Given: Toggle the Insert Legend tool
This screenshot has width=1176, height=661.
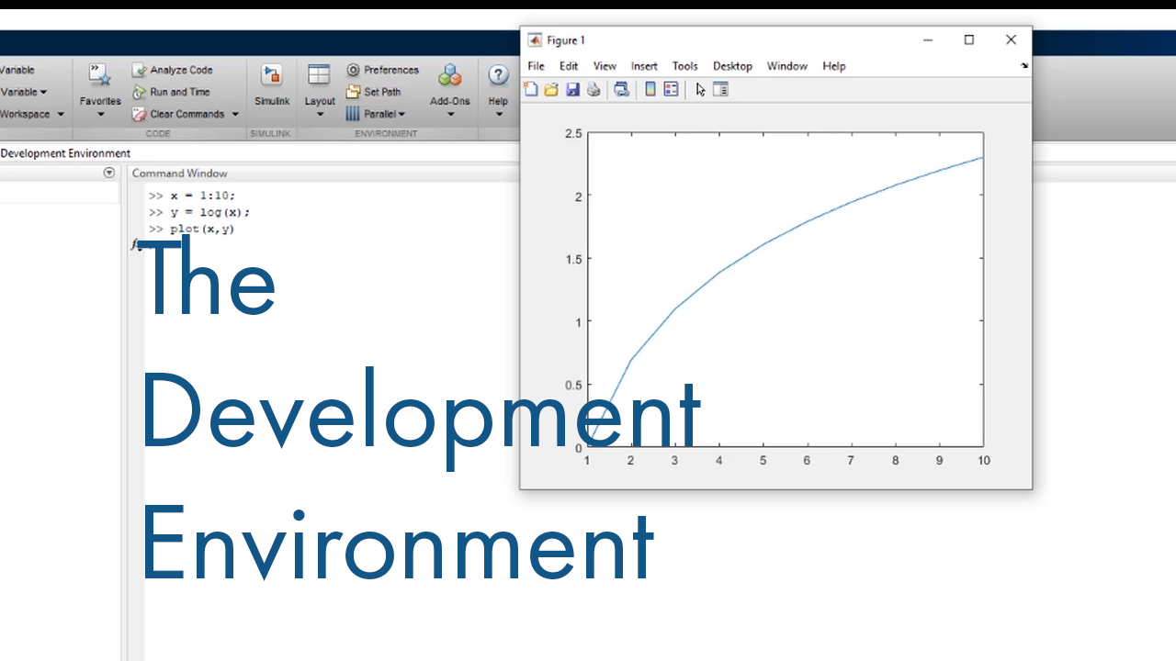Looking at the screenshot, I should pyautogui.click(x=671, y=89).
